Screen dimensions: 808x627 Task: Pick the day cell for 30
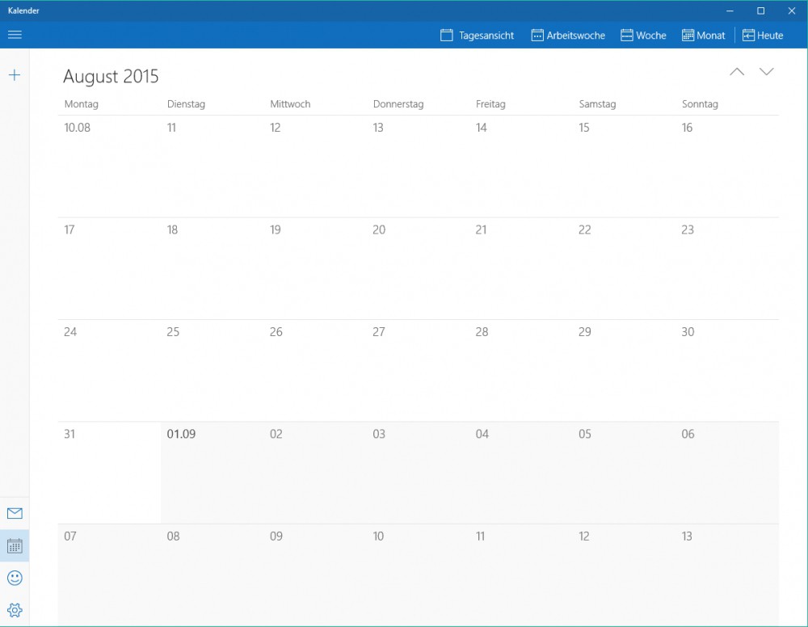pyautogui.click(x=727, y=370)
